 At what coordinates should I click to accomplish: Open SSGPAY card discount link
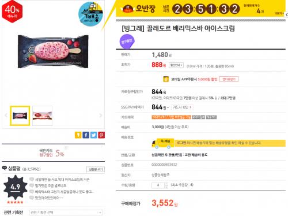(x=182, y=107)
